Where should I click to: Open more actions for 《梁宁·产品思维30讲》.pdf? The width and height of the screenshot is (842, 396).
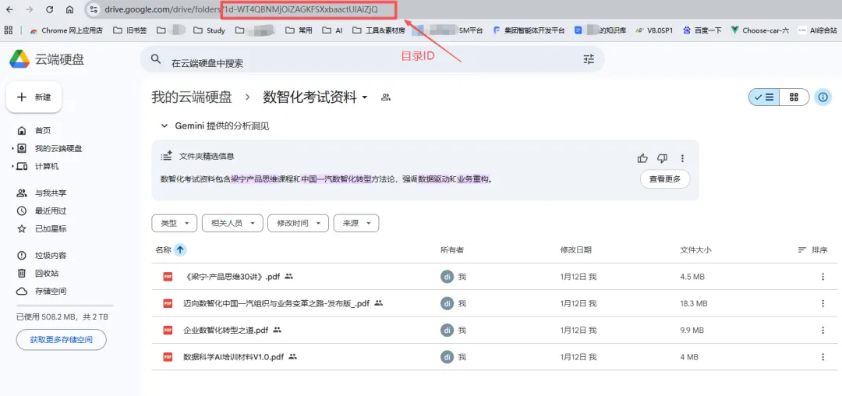[x=823, y=276]
